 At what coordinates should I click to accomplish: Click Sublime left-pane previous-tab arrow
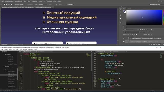click(19, 52)
